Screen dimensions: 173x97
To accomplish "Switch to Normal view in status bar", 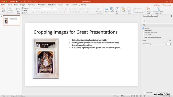I will pos(133,96).
